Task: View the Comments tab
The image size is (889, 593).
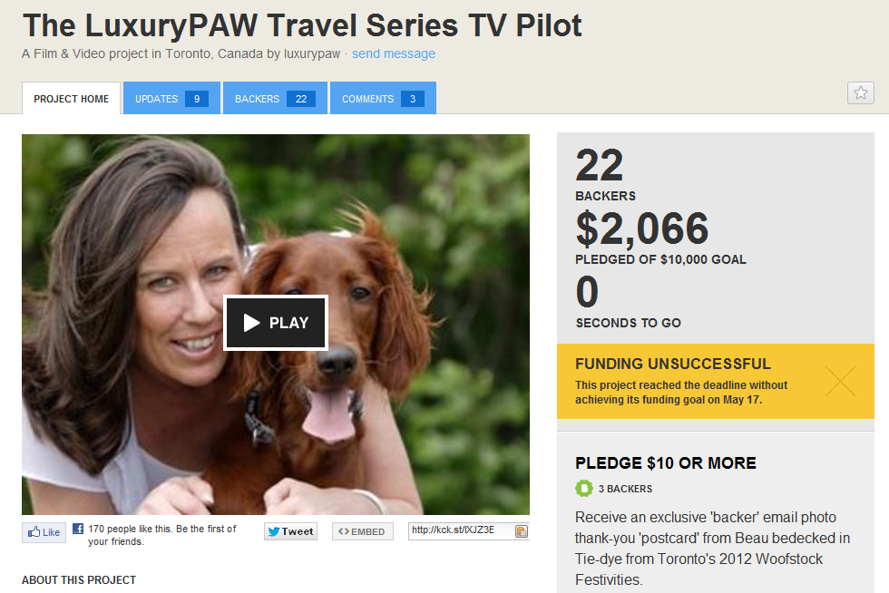Action: click(x=383, y=98)
